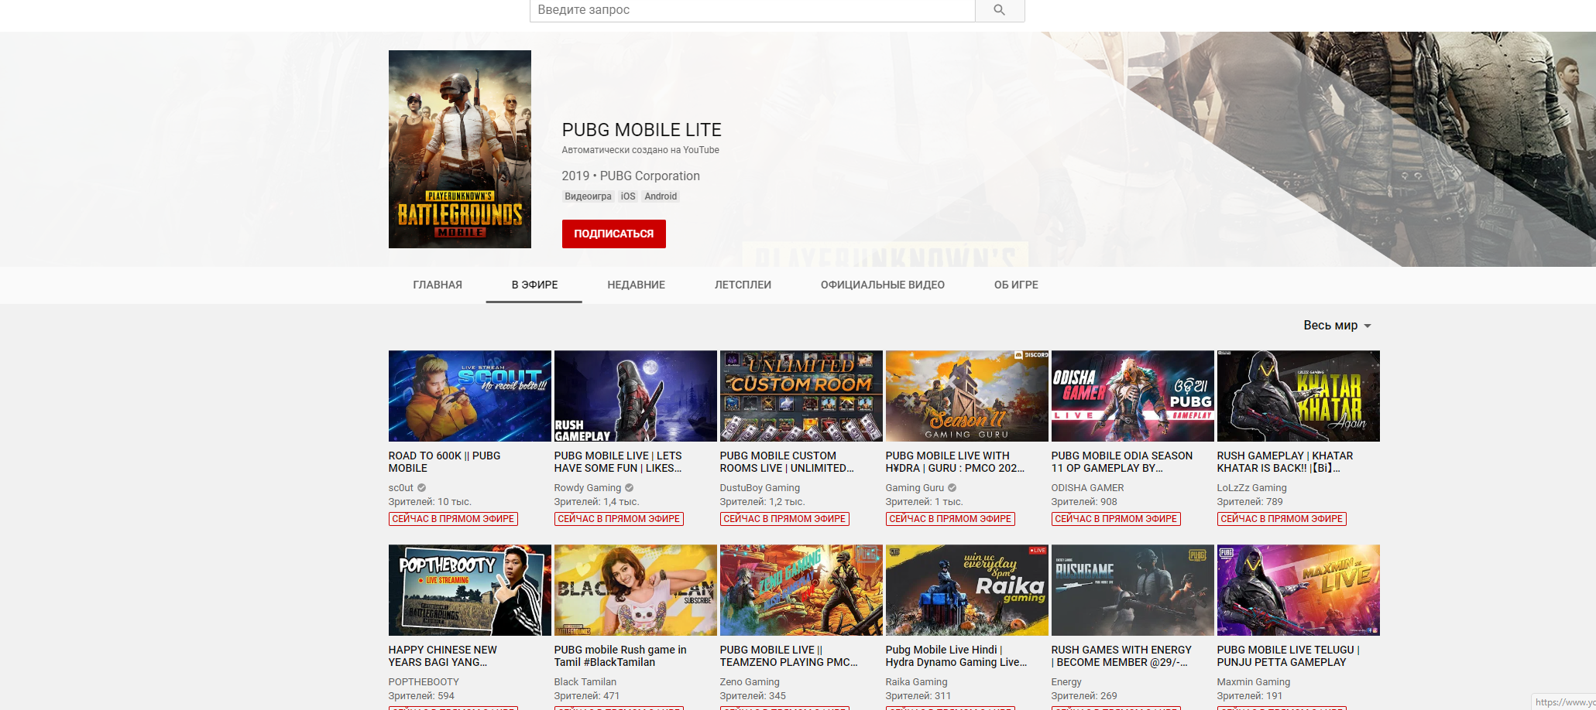
Task: Open the Scout live stream thumbnail
Action: (x=469, y=396)
